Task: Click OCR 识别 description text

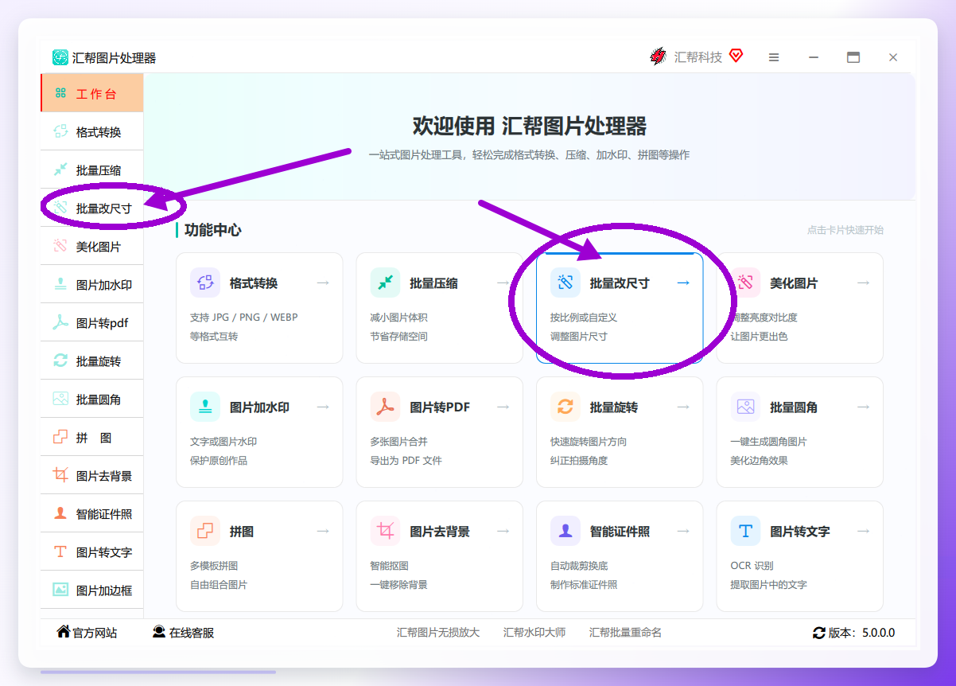Action: [752, 565]
